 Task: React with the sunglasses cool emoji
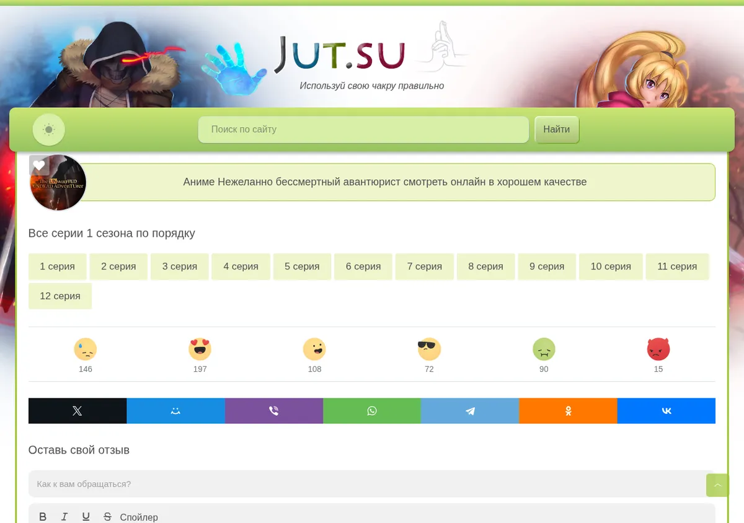click(x=429, y=349)
